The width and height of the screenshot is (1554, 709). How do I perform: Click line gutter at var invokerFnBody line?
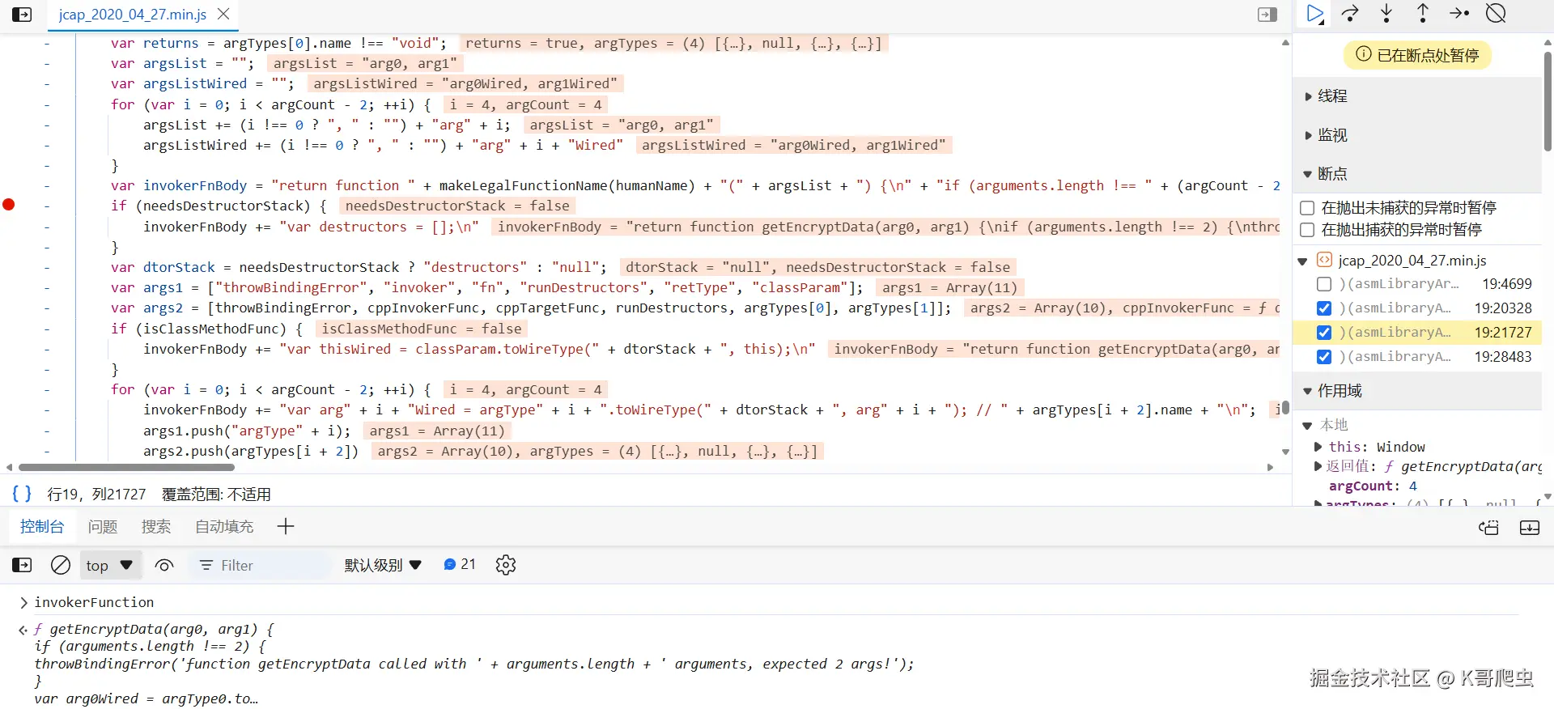click(46, 185)
